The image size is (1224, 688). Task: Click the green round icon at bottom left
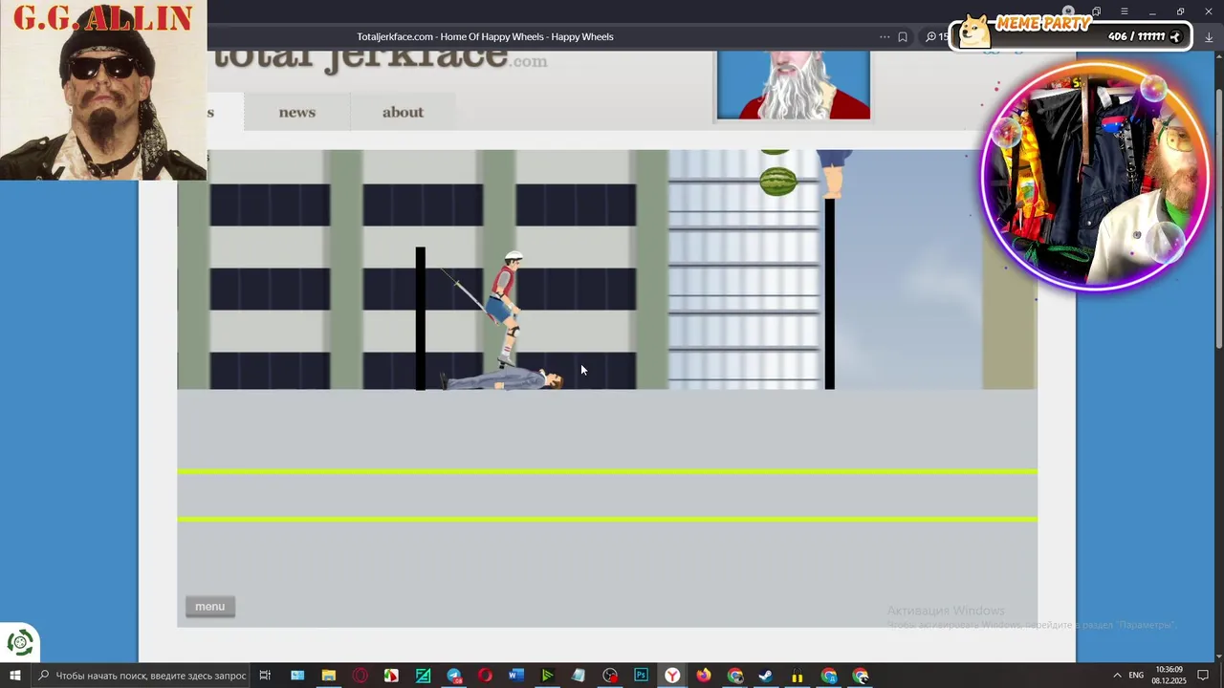(20, 643)
